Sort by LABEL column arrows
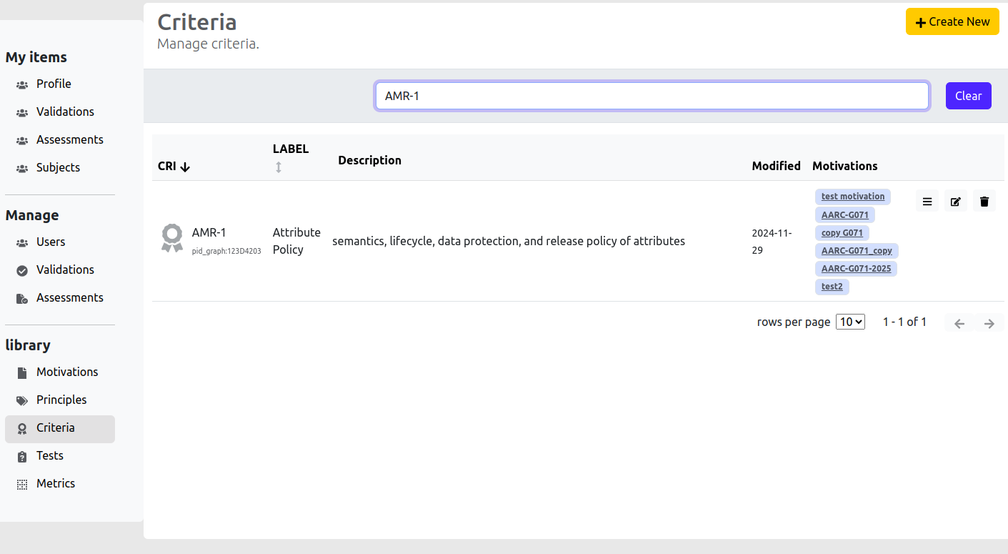Image resolution: width=1008 pixels, height=554 pixels. [x=279, y=167]
